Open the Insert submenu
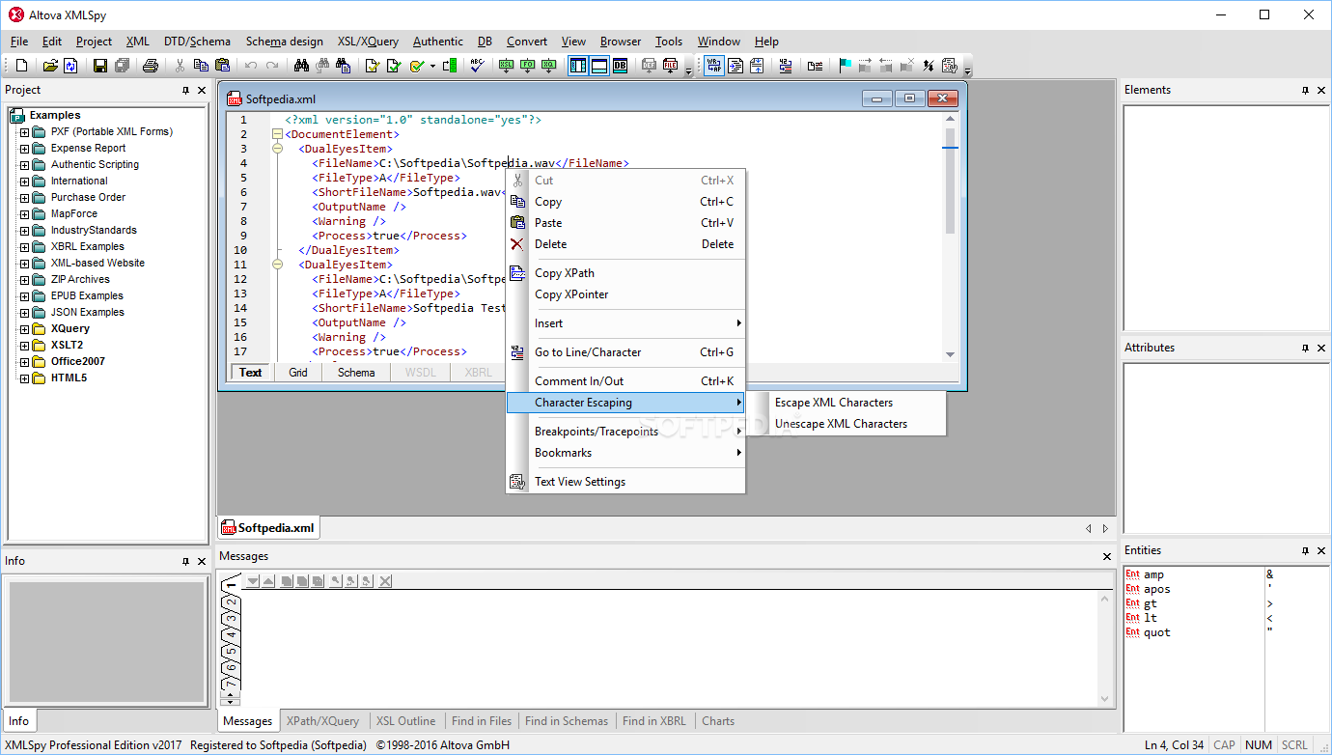 point(625,323)
